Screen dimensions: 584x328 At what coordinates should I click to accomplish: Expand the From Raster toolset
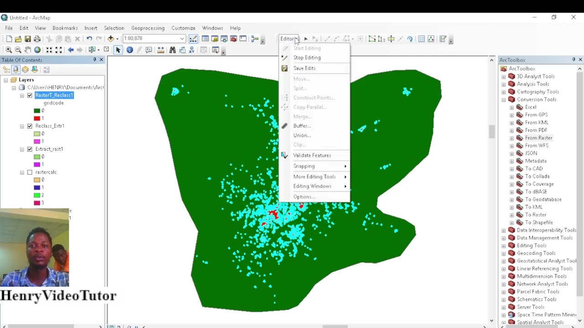click(511, 138)
